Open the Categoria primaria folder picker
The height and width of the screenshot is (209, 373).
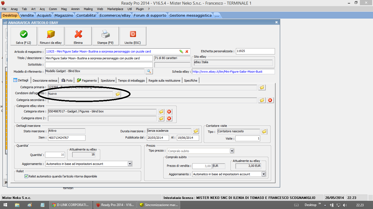tap(262, 87)
